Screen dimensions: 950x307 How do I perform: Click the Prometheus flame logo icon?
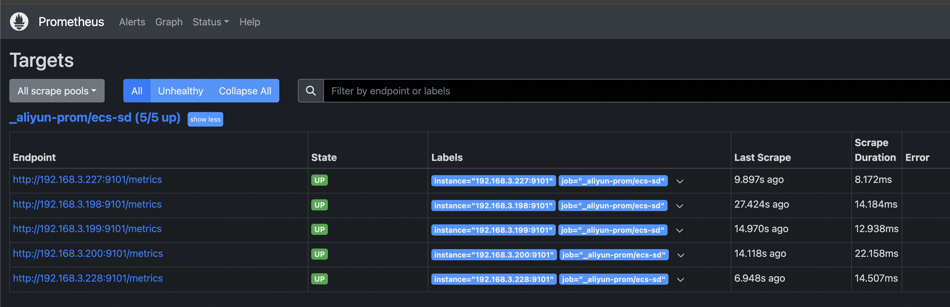[19, 22]
